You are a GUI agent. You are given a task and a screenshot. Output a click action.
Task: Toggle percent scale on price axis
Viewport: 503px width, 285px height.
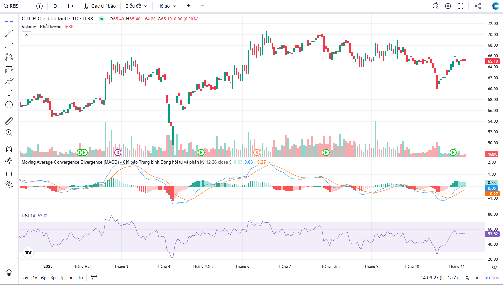pos(467,278)
